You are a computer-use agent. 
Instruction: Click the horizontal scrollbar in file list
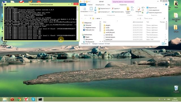132,41
